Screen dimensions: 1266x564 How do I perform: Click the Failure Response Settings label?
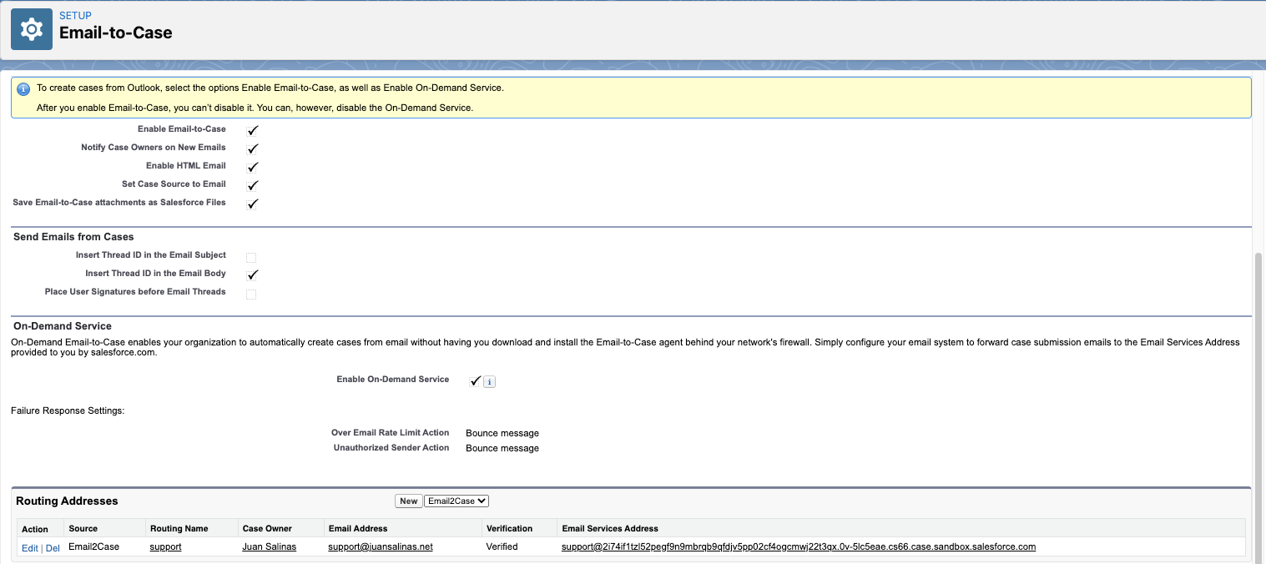point(68,410)
